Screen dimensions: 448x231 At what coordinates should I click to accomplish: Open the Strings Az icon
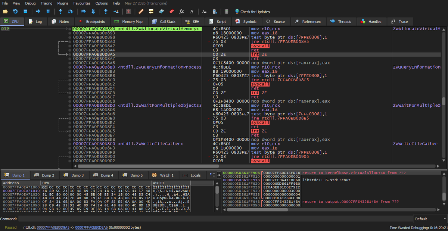point(204,12)
